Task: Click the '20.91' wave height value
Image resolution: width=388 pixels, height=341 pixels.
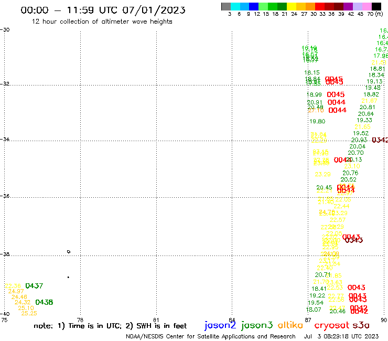Action: (x=315, y=102)
